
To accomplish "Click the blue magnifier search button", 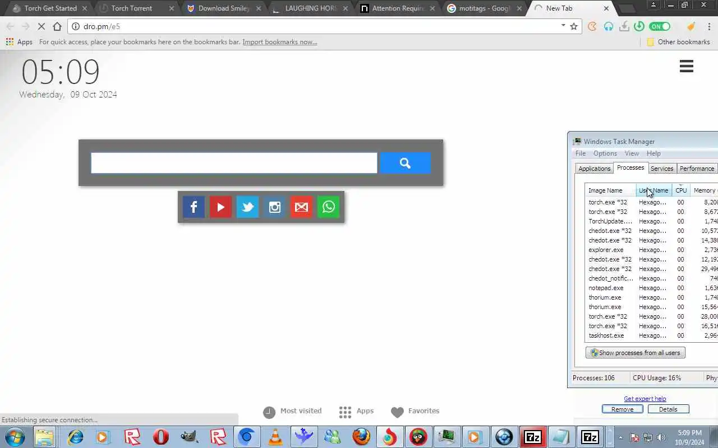I will 405,163.
